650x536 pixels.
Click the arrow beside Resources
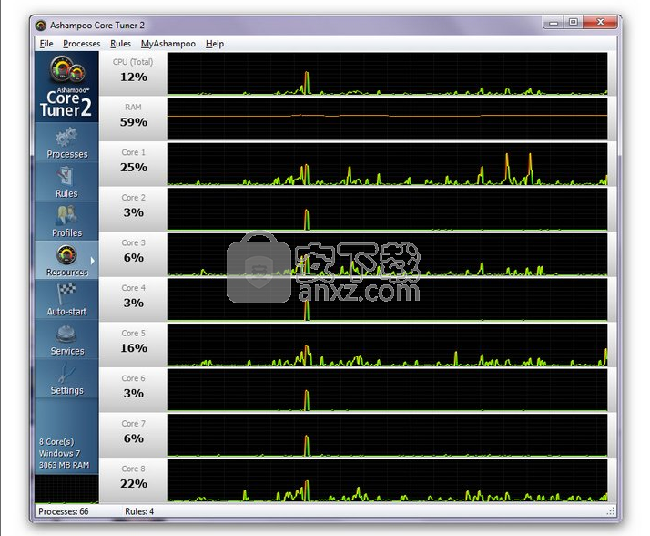pos(93,261)
